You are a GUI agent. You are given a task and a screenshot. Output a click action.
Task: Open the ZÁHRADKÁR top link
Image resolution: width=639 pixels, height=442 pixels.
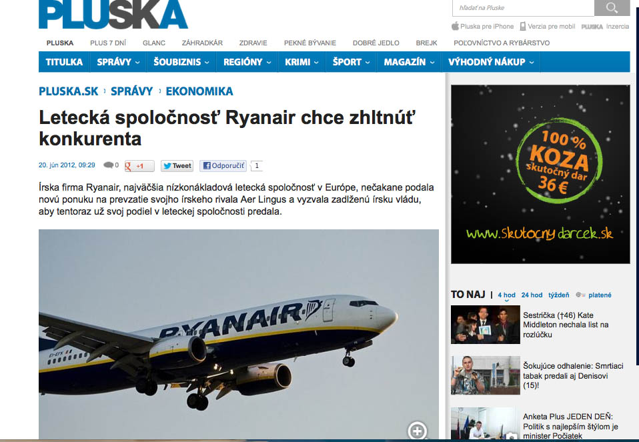(202, 43)
